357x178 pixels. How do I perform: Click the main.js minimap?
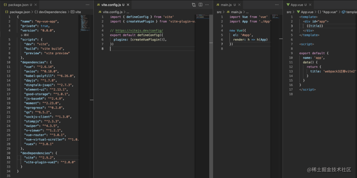(x=276, y=17)
